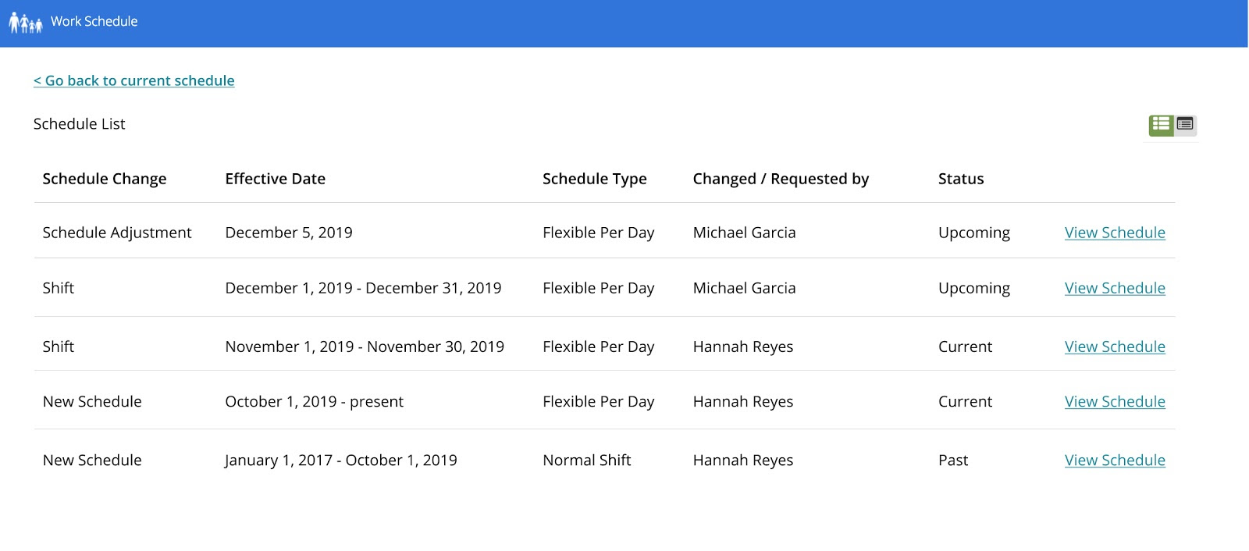
Task: Click the Past status cell
Action: click(953, 460)
